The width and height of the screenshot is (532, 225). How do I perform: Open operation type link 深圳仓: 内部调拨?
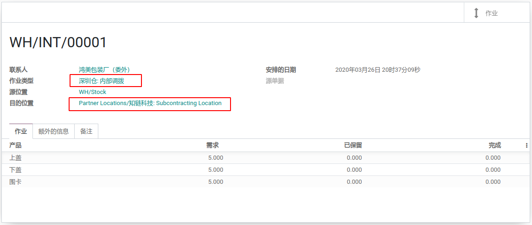[102, 81]
